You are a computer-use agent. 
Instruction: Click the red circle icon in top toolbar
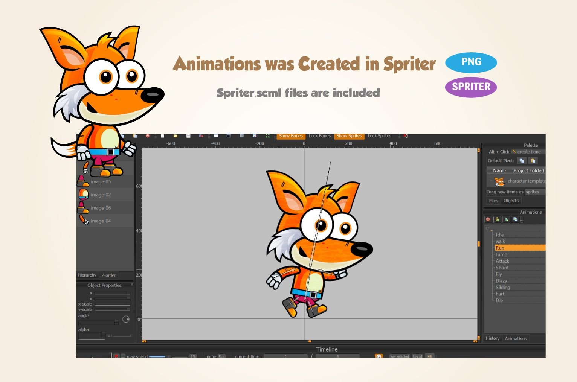148,136
